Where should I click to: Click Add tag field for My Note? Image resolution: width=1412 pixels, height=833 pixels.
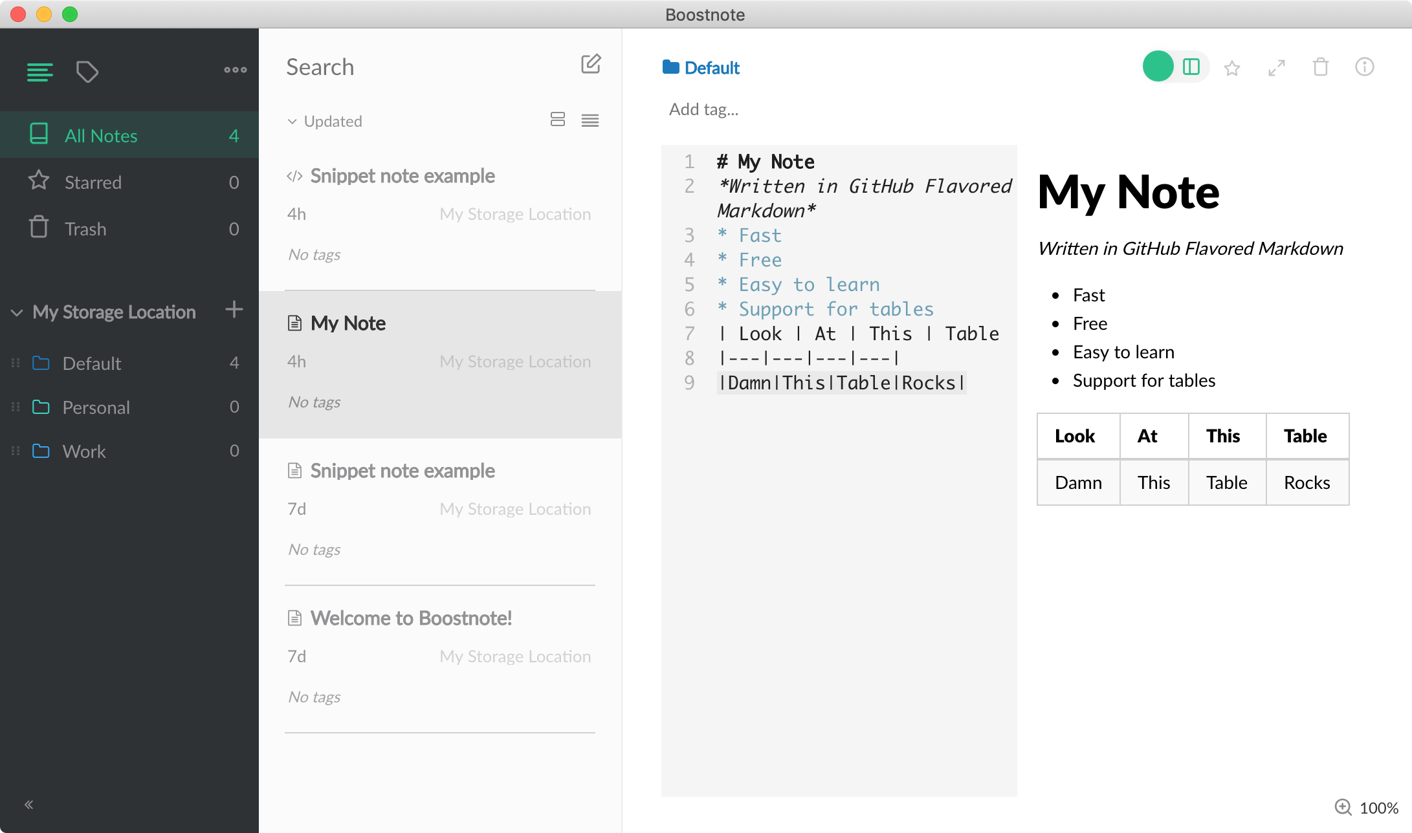[705, 109]
